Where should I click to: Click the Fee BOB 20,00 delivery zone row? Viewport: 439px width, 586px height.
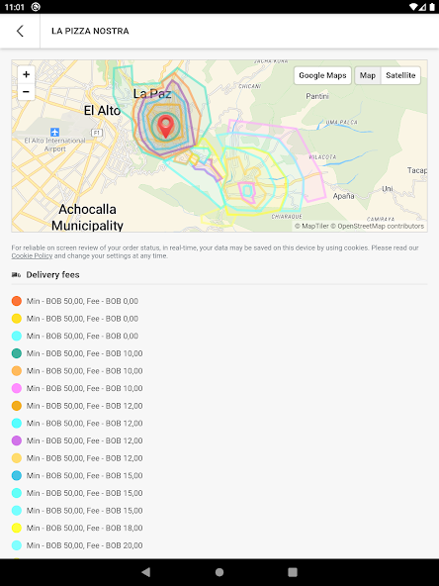tap(77, 545)
